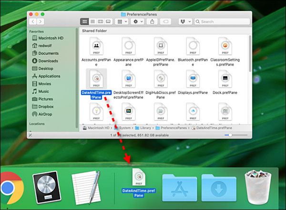Switch to column view mode
The image size is (286, 210).
101,21
